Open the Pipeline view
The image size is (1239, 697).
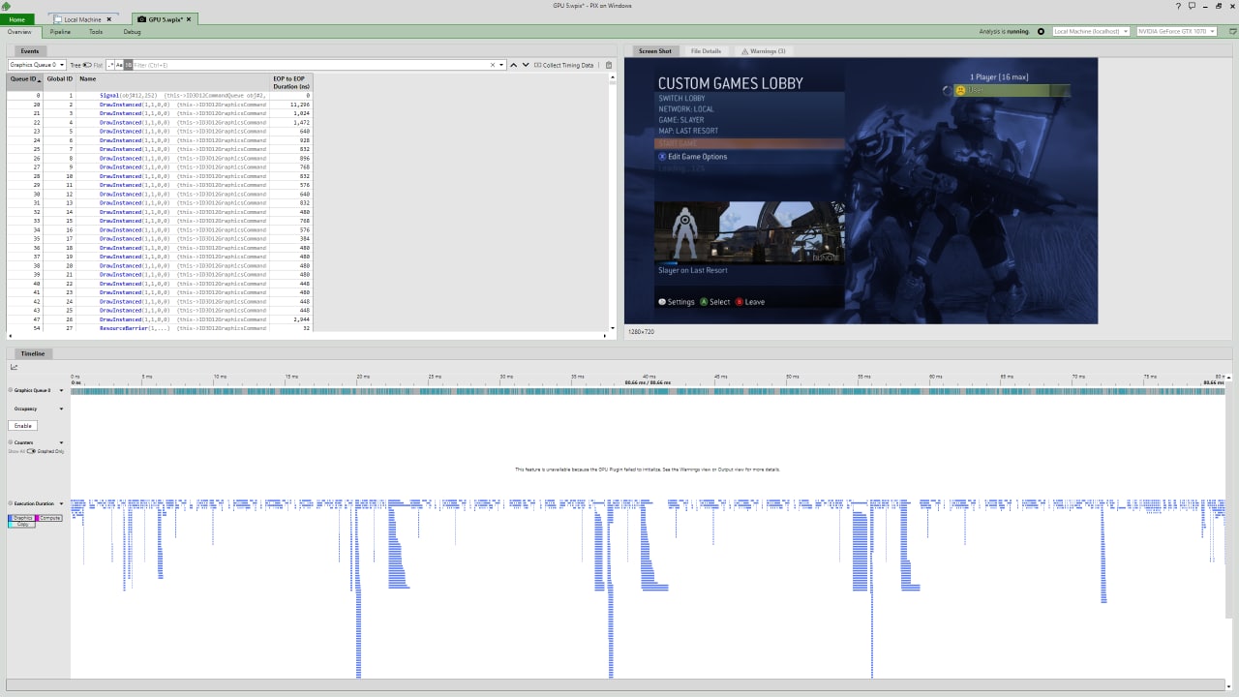click(60, 32)
